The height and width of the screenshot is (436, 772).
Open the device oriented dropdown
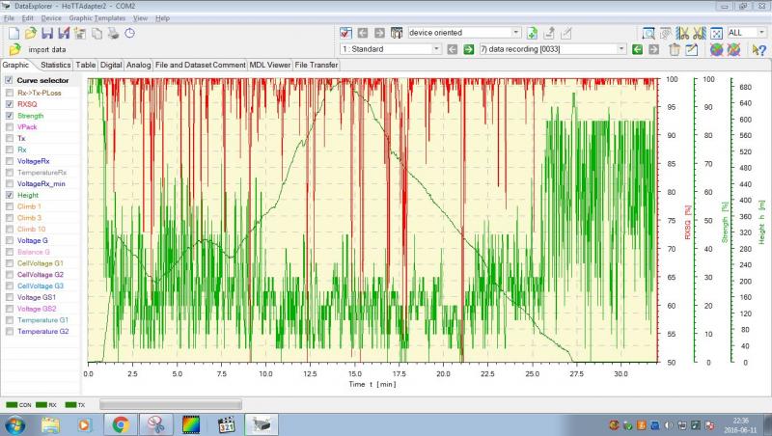(x=516, y=33)
